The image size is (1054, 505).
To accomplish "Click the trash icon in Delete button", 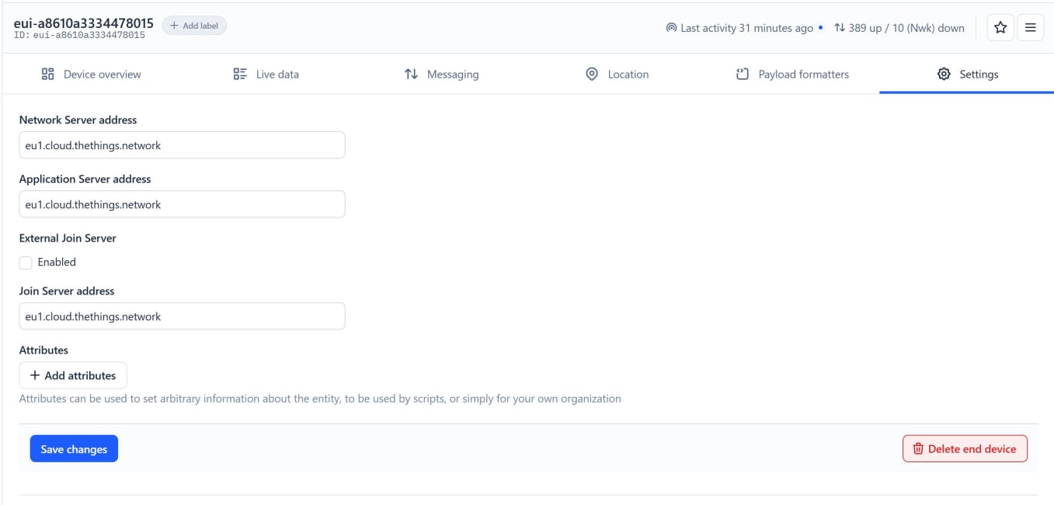I will tap(918, 449).
